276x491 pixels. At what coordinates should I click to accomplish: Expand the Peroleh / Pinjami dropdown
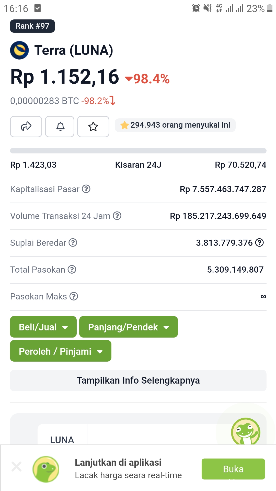(x=61, y=351)
